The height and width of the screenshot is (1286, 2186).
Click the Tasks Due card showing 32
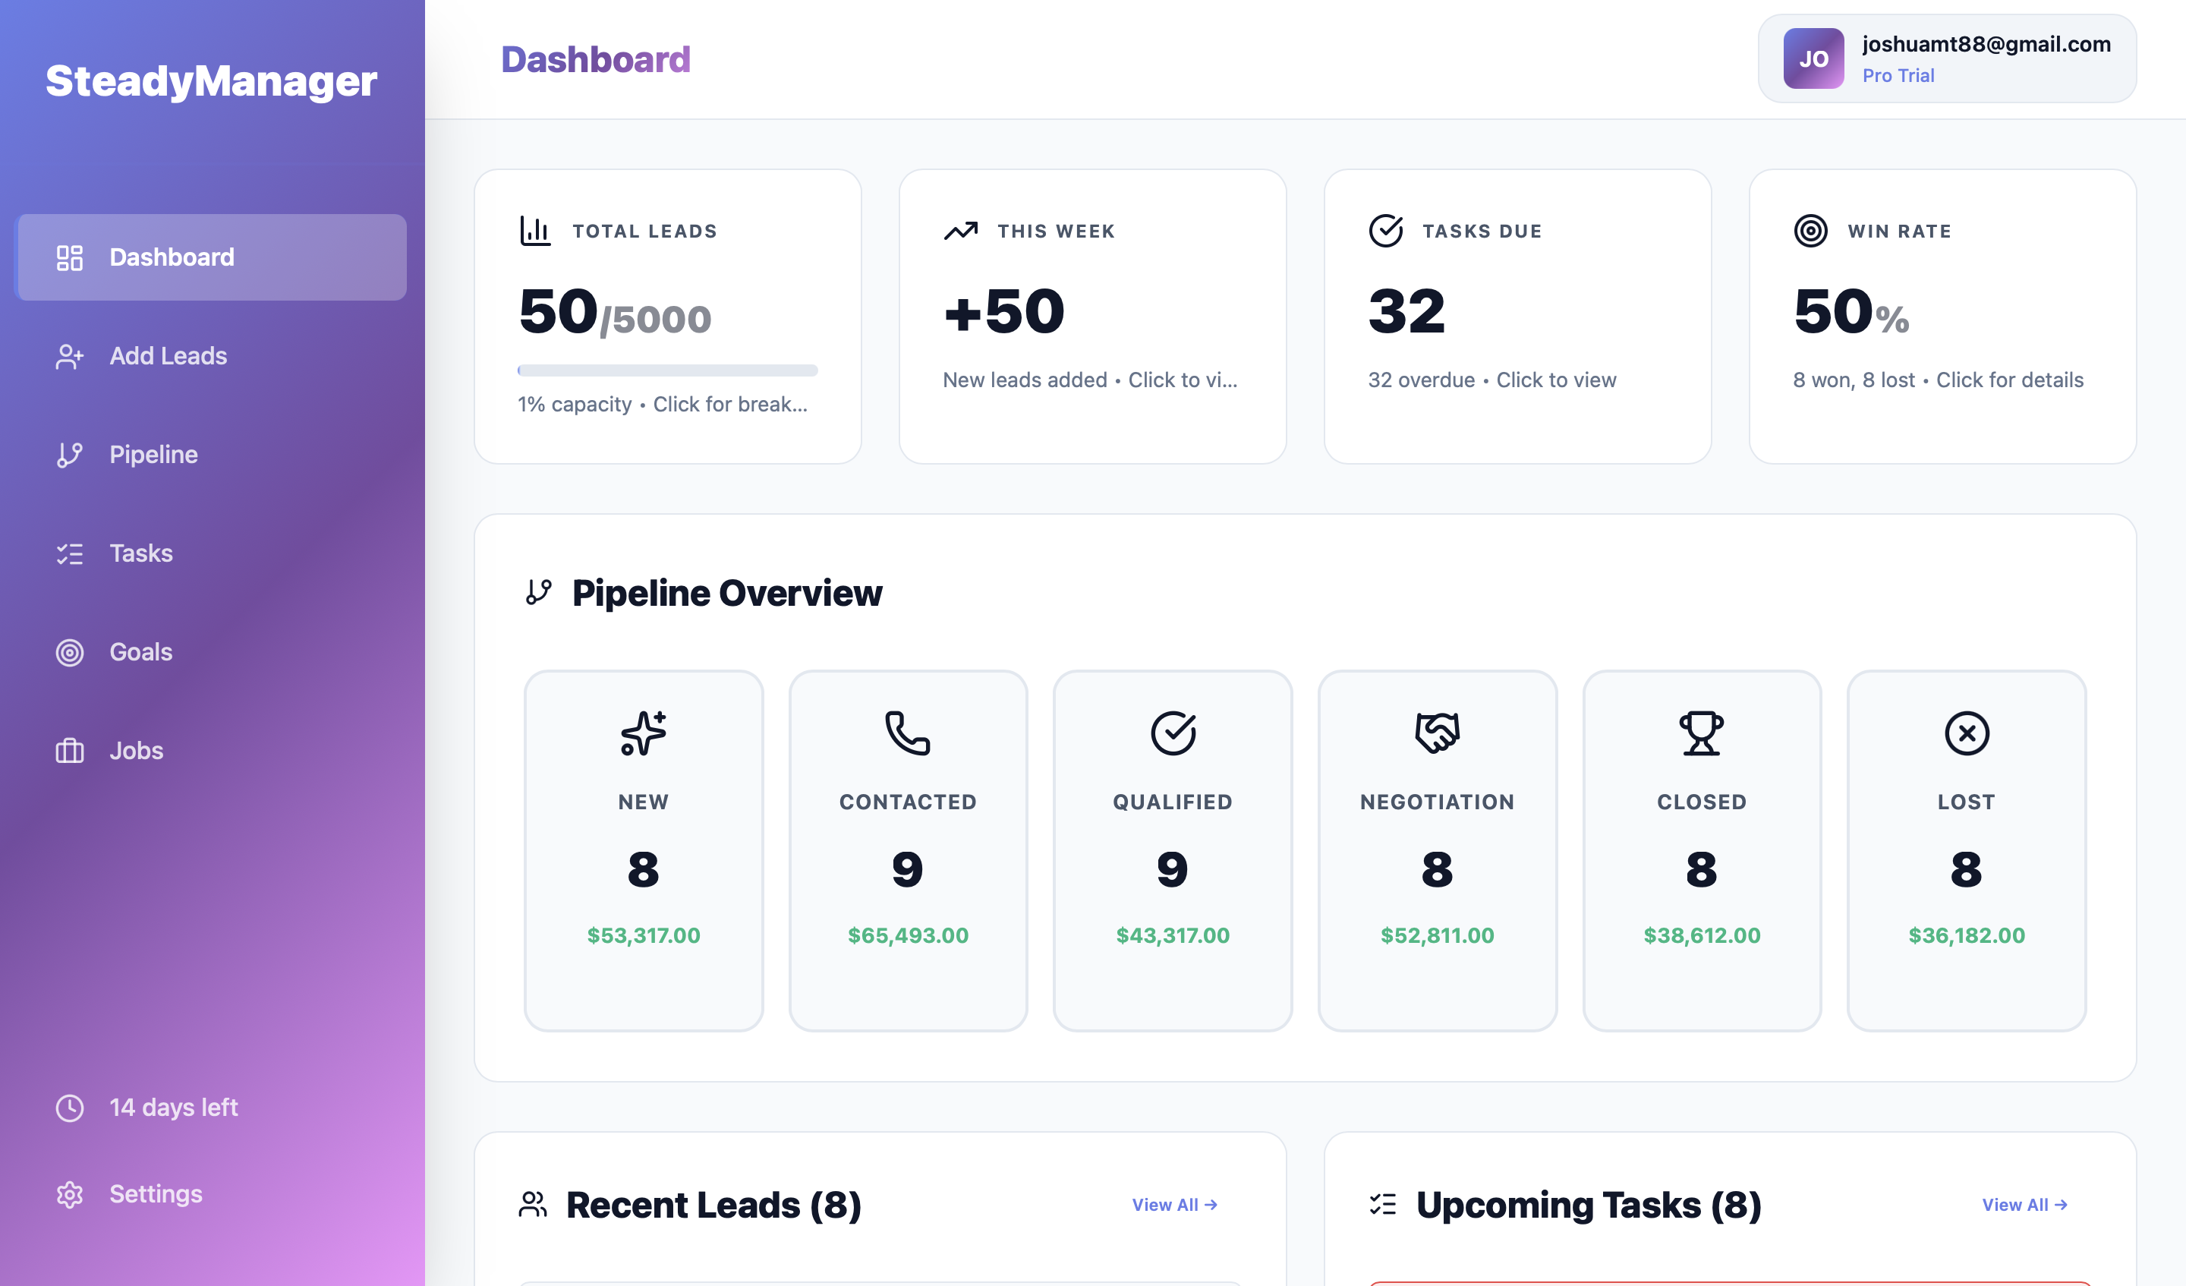pos(1517,316)
